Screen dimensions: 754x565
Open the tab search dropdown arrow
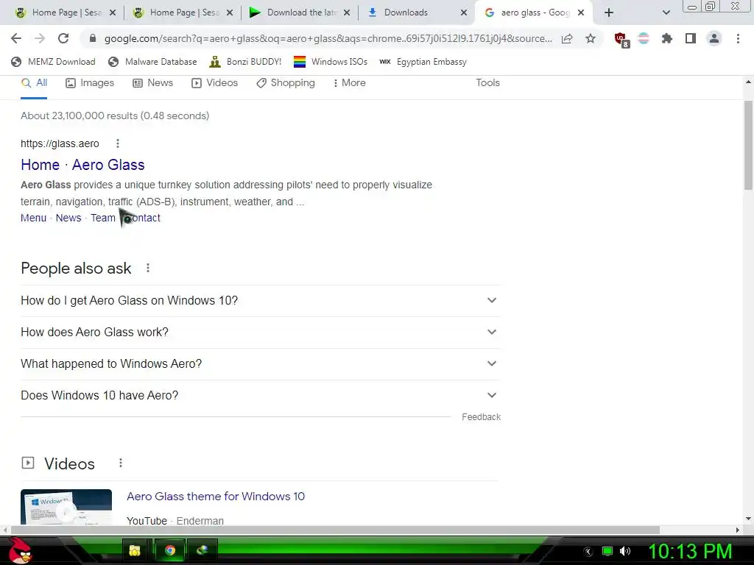click(x=666, y=13)
